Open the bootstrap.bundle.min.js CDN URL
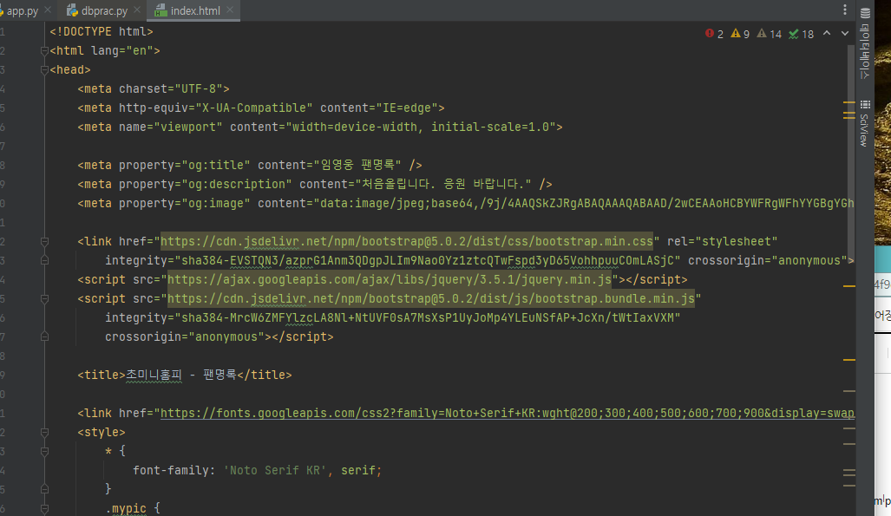 pos(430,299)
